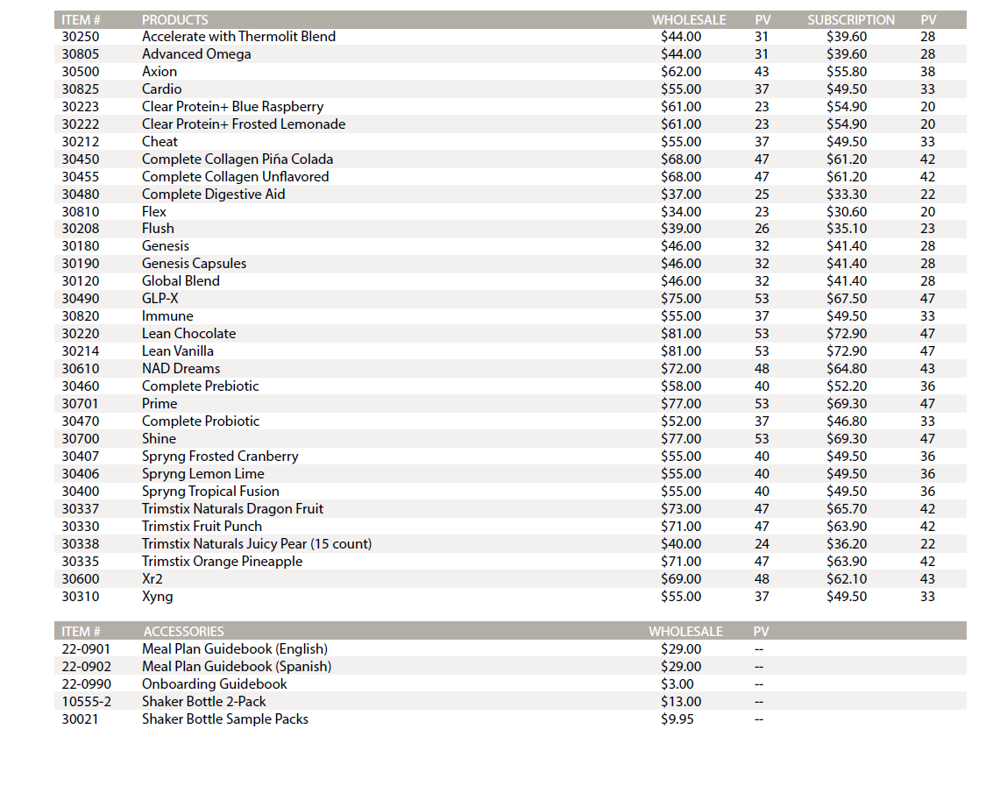
Task: Select 'Clear Protein+ Blue Raspberry'
Action: point(232,107)
